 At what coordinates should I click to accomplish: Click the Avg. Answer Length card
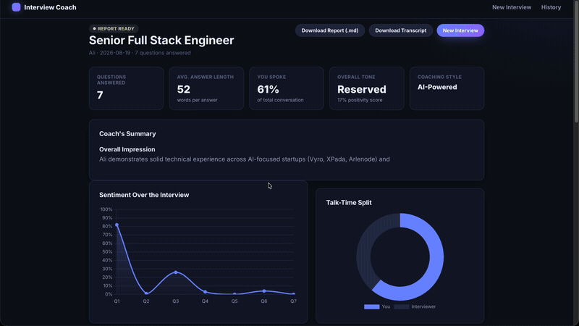(x=206, y=88)
